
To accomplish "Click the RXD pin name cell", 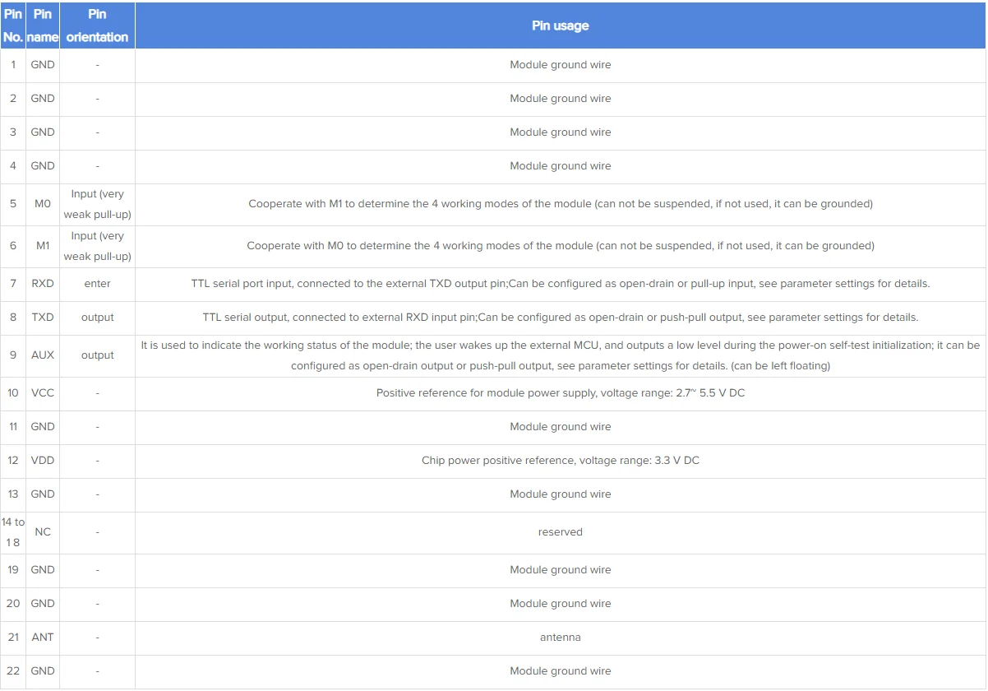I will (x=43, y=284).
